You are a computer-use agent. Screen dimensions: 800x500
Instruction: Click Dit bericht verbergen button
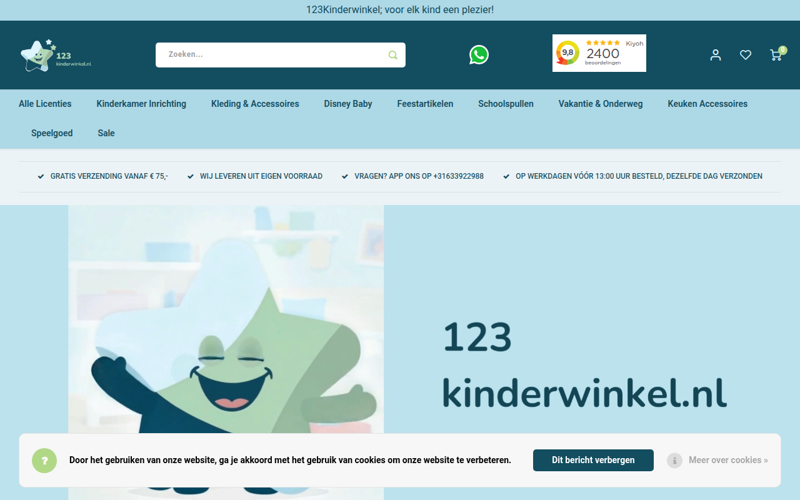[593, 460]
